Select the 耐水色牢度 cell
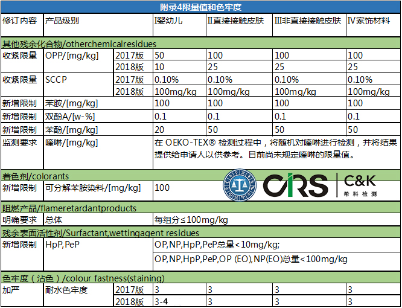Screen dimensions: 402x308 (66, 290)
